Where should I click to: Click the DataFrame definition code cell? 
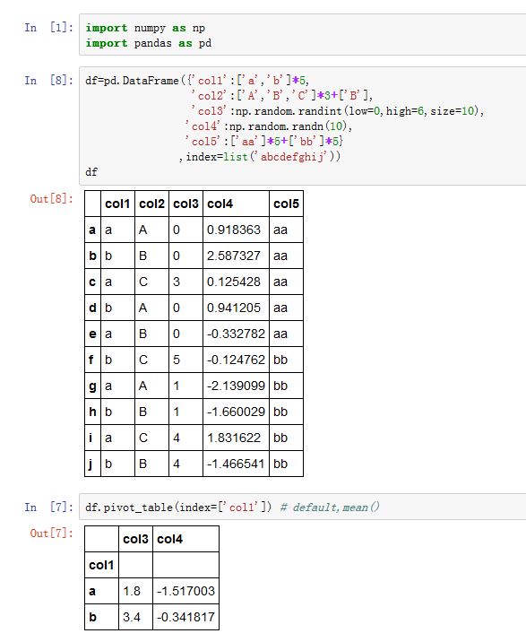click(302, 126)
